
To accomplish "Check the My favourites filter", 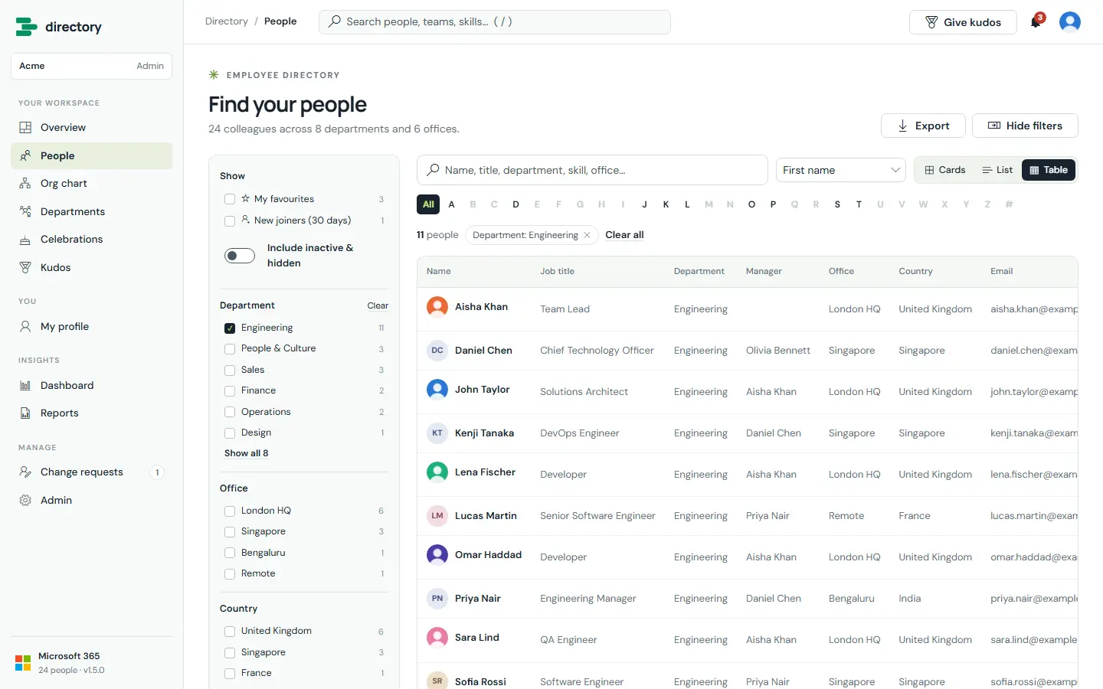I will (230, 199).
